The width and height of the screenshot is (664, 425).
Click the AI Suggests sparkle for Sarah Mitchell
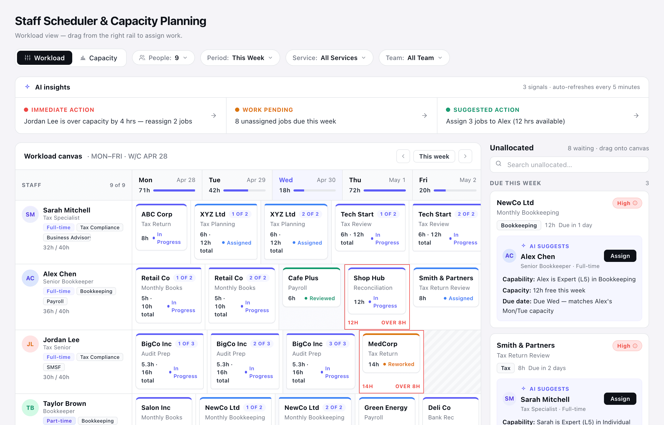pos(523,389)
